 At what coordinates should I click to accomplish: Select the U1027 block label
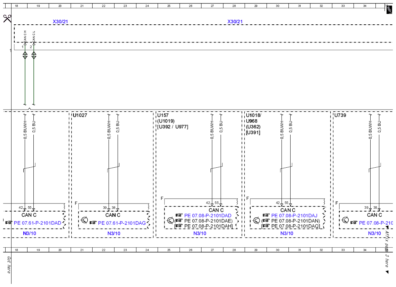pos(80,115)
